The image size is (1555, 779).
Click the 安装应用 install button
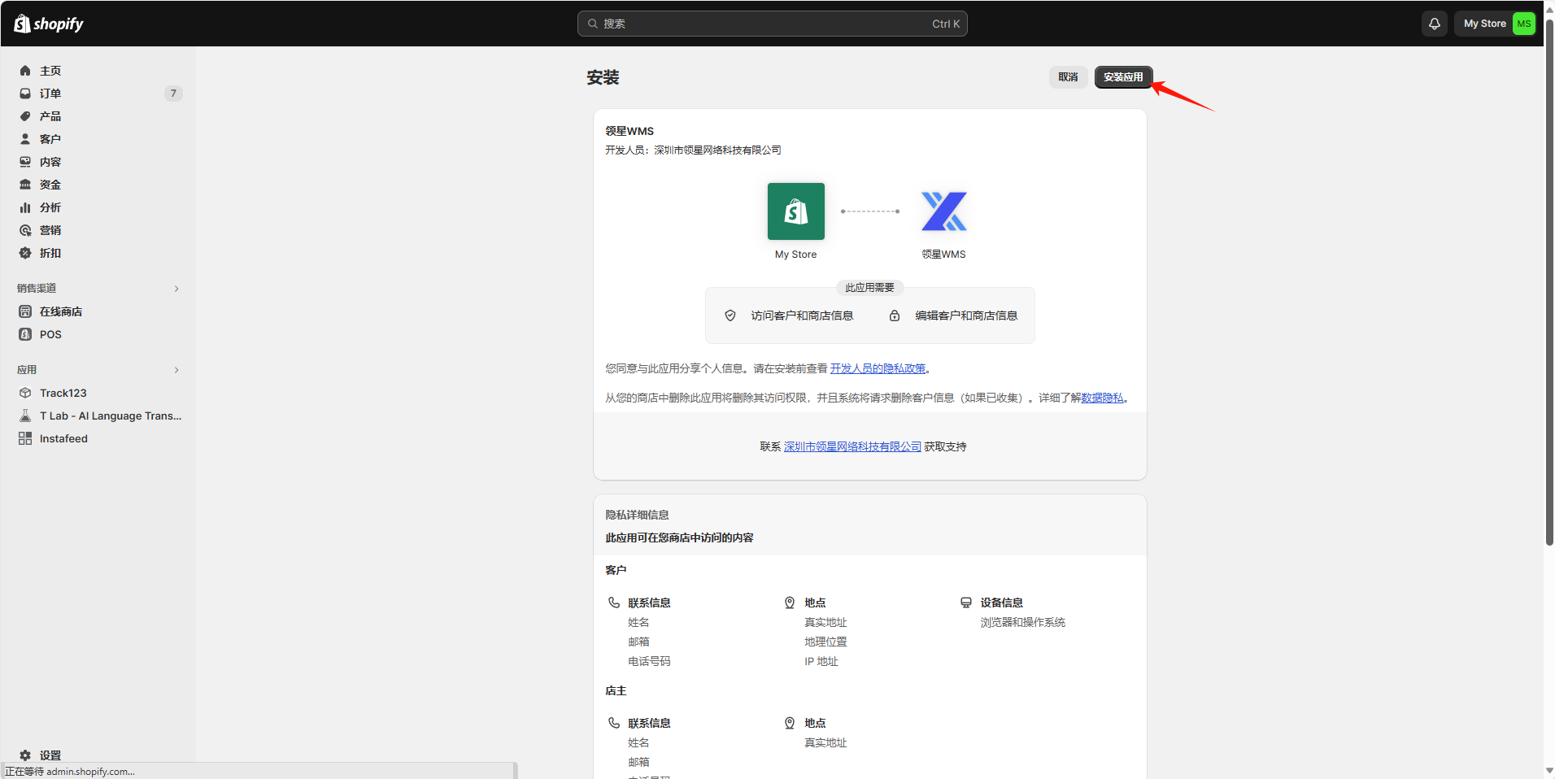pyautogui.click(x=1123, y=77)
